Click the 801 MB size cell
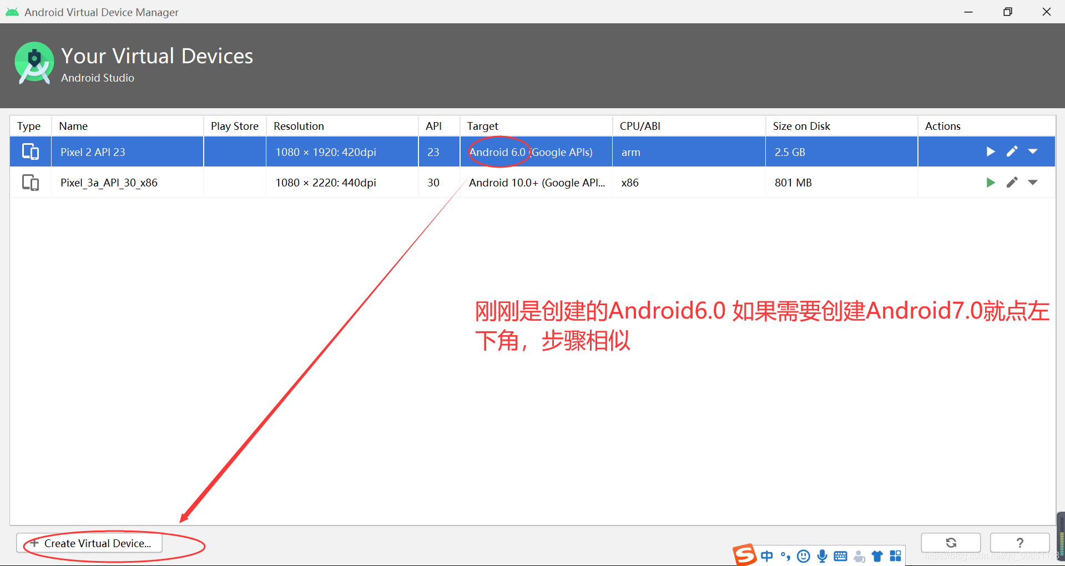 [x=841, y=183]
